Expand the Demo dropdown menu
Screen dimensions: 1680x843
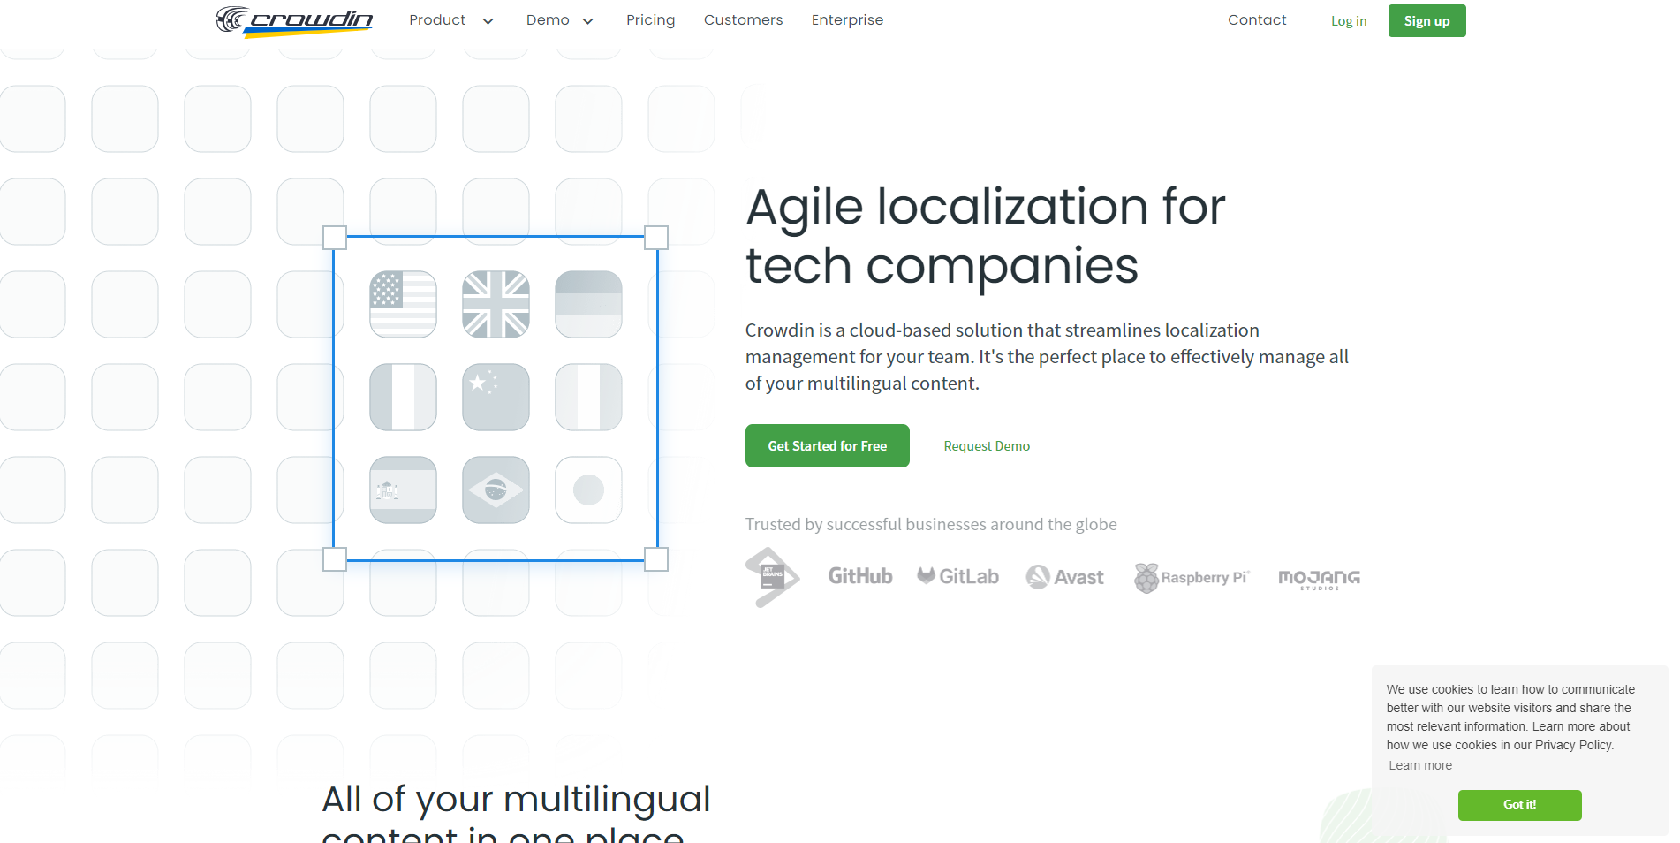559,20
